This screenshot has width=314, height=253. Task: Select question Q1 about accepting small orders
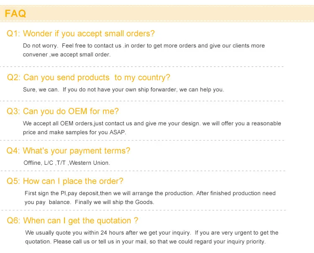[81, 34]
